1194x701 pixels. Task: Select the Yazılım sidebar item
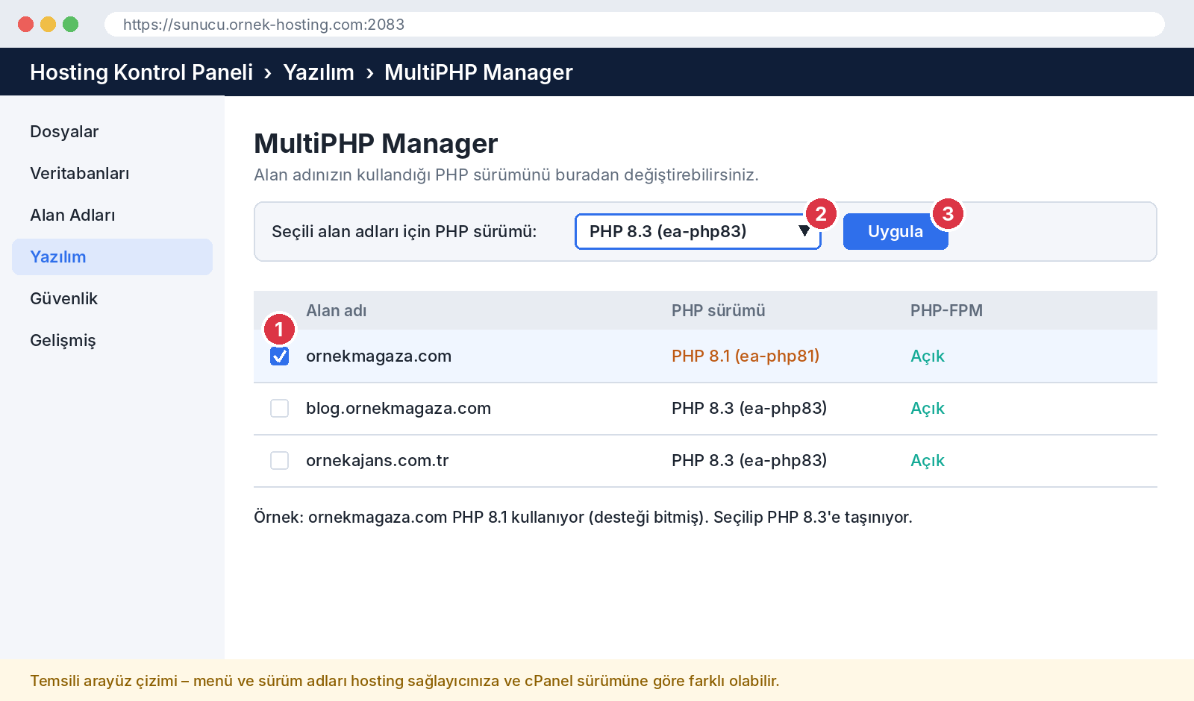[x=112, y=257]
